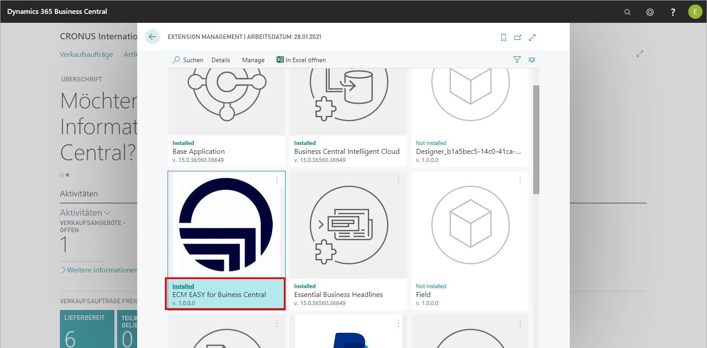Open this page in a new window
Viewport: 707px width, 348px height.
pyautogui.click(x=518, y=38)
